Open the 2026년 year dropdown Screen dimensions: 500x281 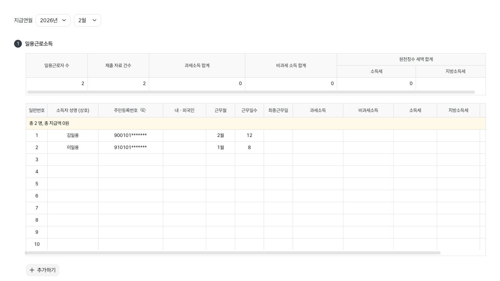[x=53, y=20]
